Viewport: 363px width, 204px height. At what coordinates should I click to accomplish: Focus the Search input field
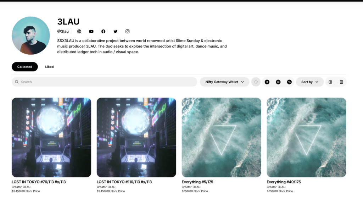[105, 82]
